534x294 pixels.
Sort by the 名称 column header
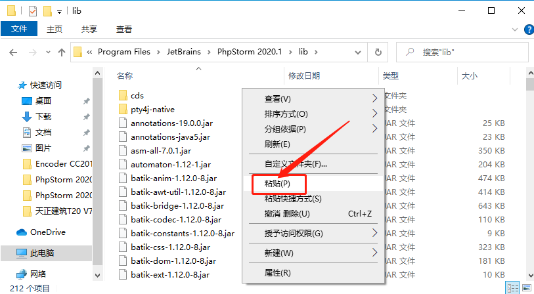pos(125,76)
